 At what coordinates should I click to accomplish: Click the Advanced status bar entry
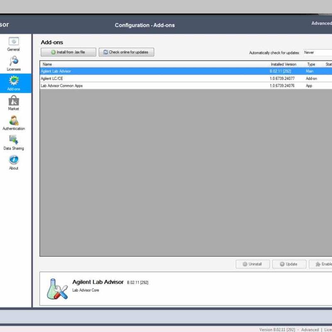[310, 330]
